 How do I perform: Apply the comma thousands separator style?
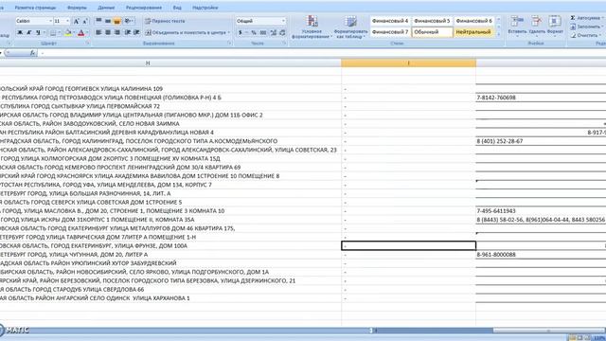(x=263, y=33)
